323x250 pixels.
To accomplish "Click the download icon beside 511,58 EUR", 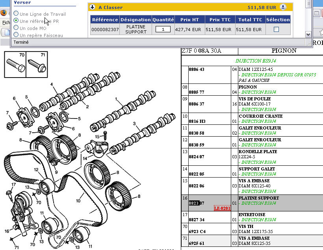I will click(x=283, y=7).
